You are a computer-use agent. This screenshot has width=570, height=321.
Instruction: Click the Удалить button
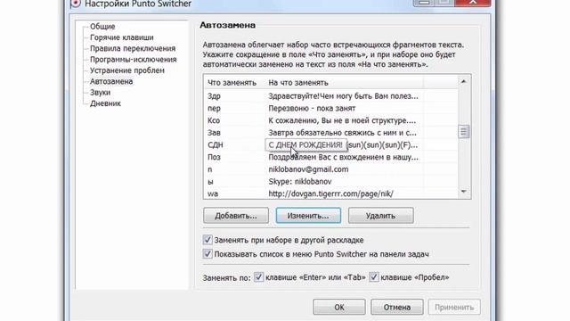380,216
